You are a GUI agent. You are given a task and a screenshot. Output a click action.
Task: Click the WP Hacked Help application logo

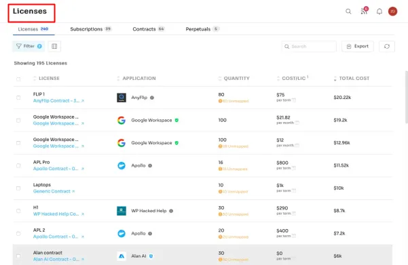pos(122,211)
